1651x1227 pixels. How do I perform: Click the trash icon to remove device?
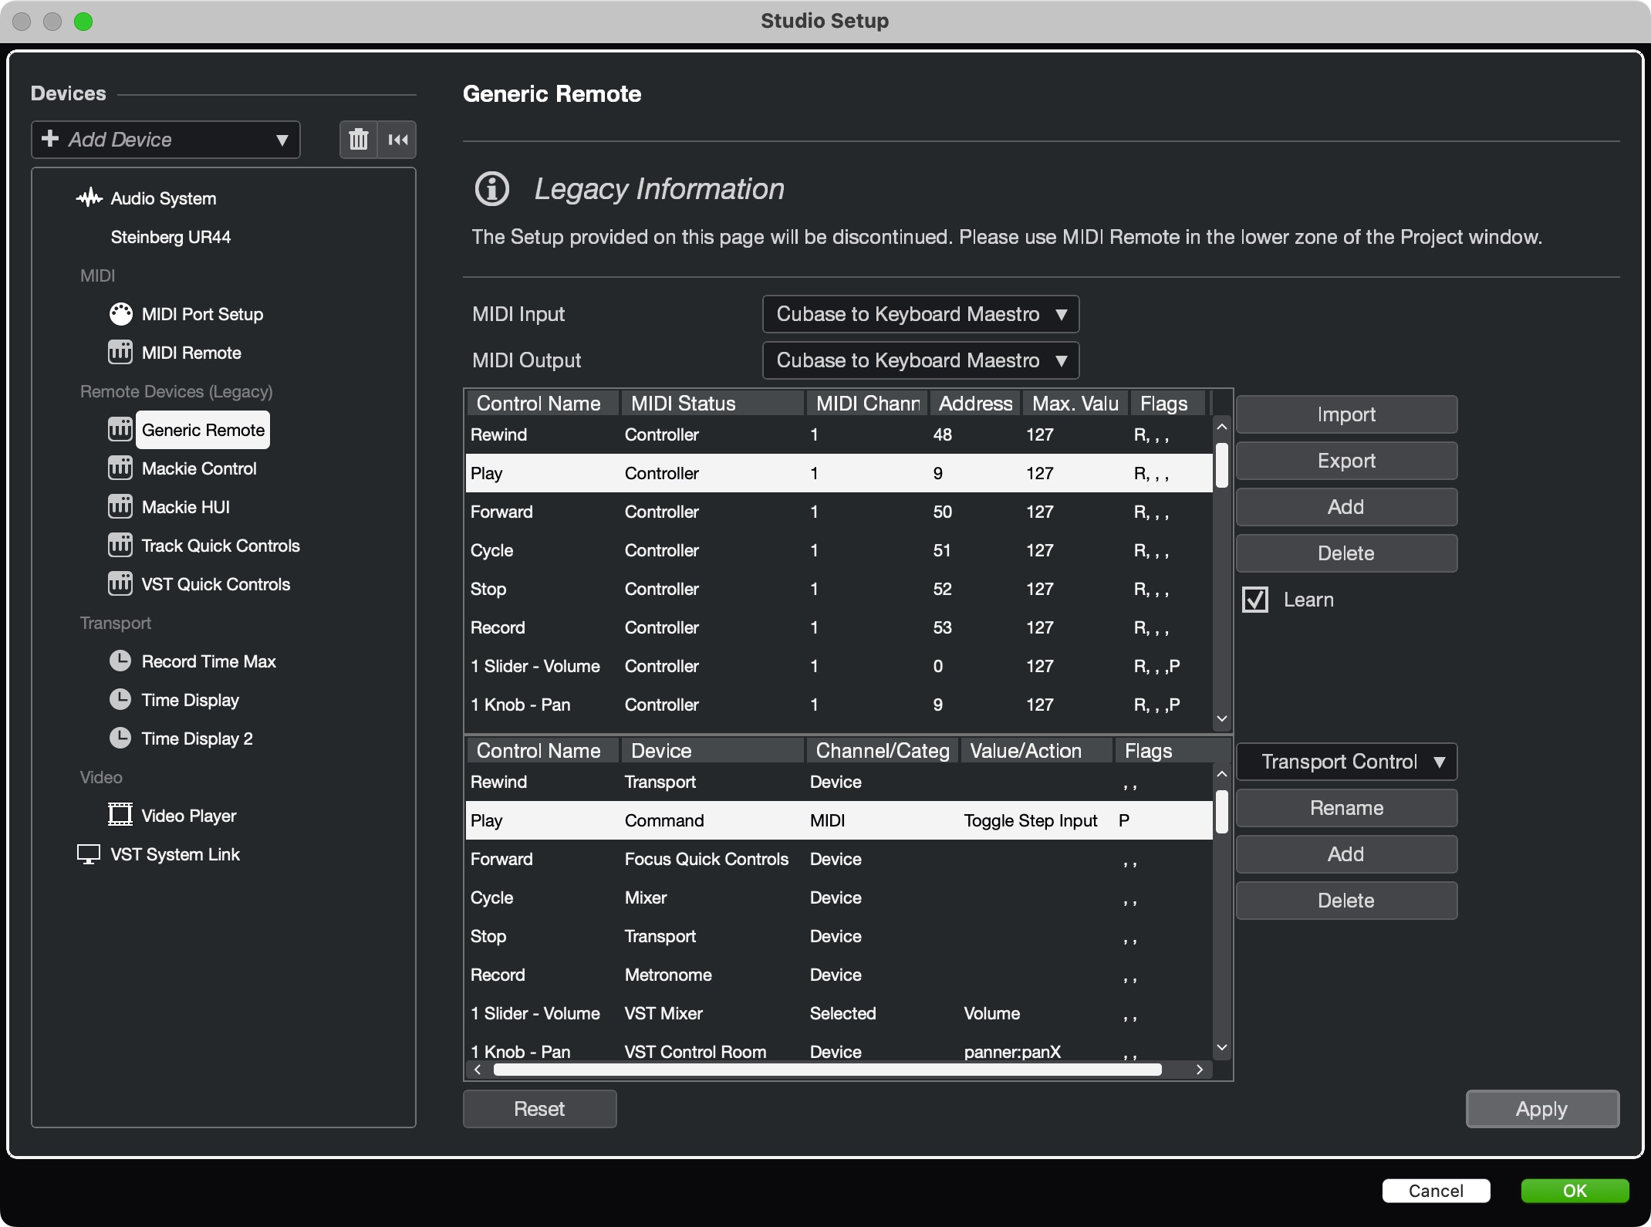click(x=359, y=140)
